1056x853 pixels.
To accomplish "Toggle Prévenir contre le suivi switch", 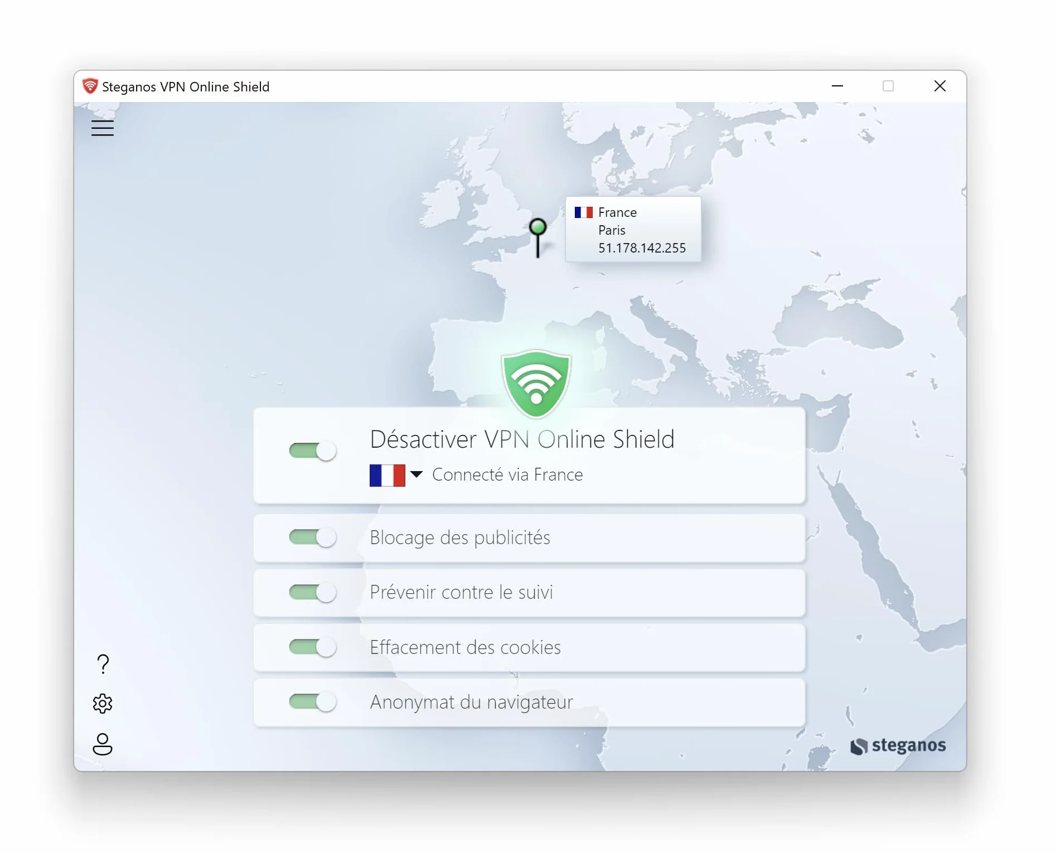I will [x=313, y=592].
